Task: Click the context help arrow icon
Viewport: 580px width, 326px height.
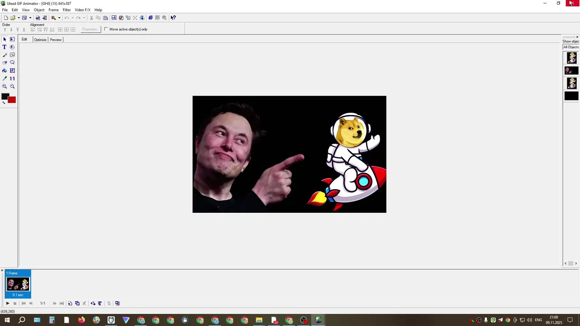Action: tap(173, 18)
